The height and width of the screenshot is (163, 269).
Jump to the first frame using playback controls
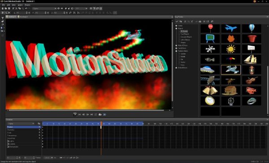pyautogui.click(x=79, y=115)
